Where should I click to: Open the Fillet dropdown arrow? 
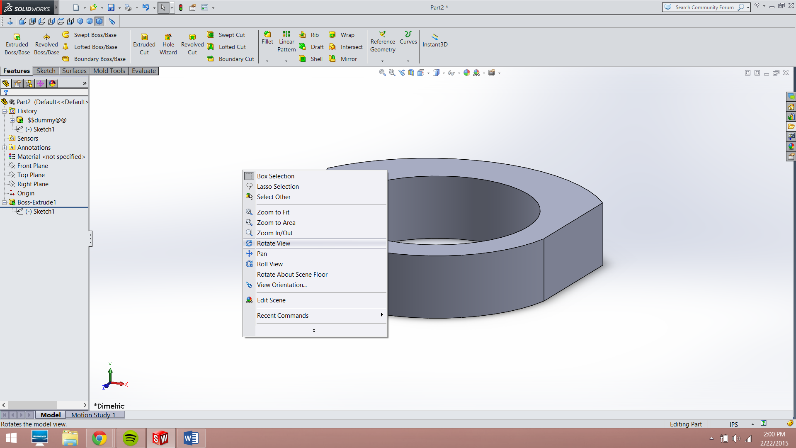(x=267, y=61)
